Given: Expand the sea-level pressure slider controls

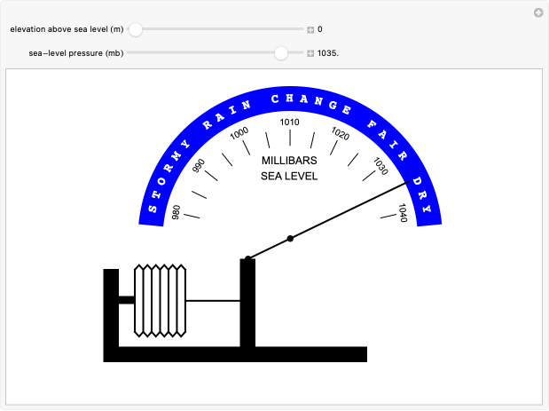Looking at the screenshot, I should click(x=310, y=53).
